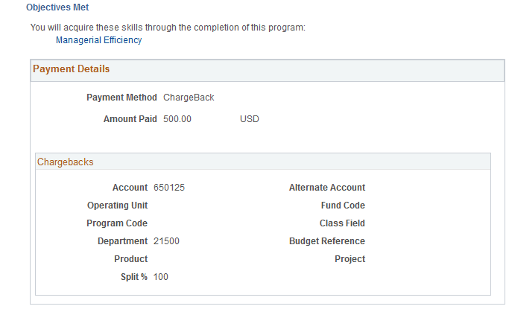
Task: Select the Split % value 100
Action: tap(161, 277)
